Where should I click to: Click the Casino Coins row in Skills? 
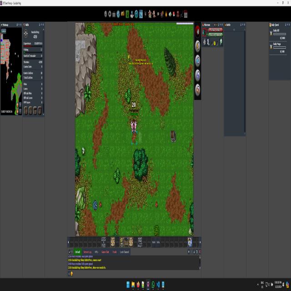pos(33,67)
